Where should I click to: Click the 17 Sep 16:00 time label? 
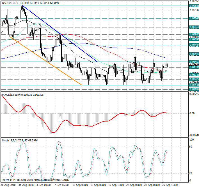point(116,185)
